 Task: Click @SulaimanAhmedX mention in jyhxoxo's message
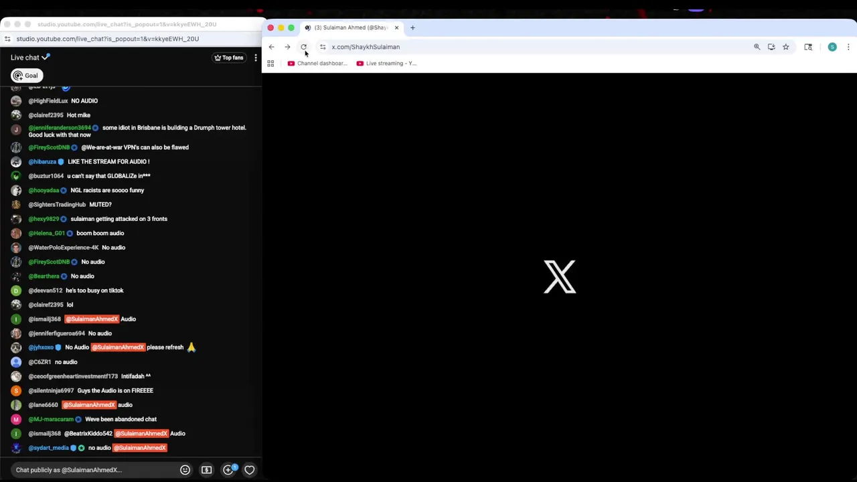[118, 347]
